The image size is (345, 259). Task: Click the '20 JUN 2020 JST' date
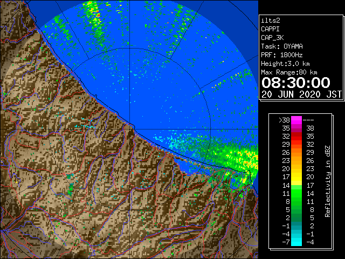302,94
